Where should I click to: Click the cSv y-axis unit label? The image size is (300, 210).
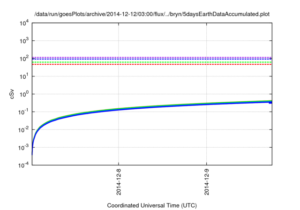coord(12,94)
